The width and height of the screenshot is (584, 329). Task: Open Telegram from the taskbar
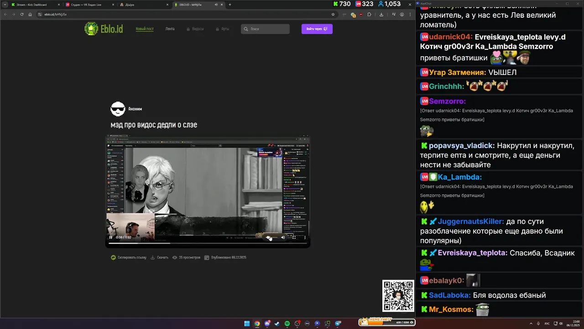[x=338, y=324]
